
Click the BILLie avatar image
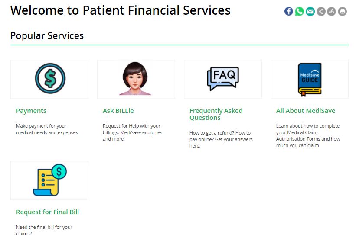click(135, 79)
